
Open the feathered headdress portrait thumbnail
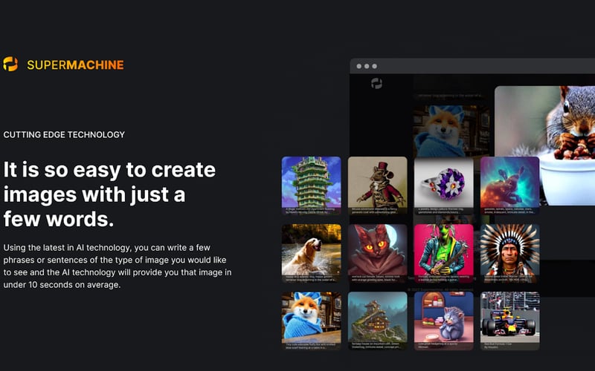pyautogui.click(x=509, y=253)
